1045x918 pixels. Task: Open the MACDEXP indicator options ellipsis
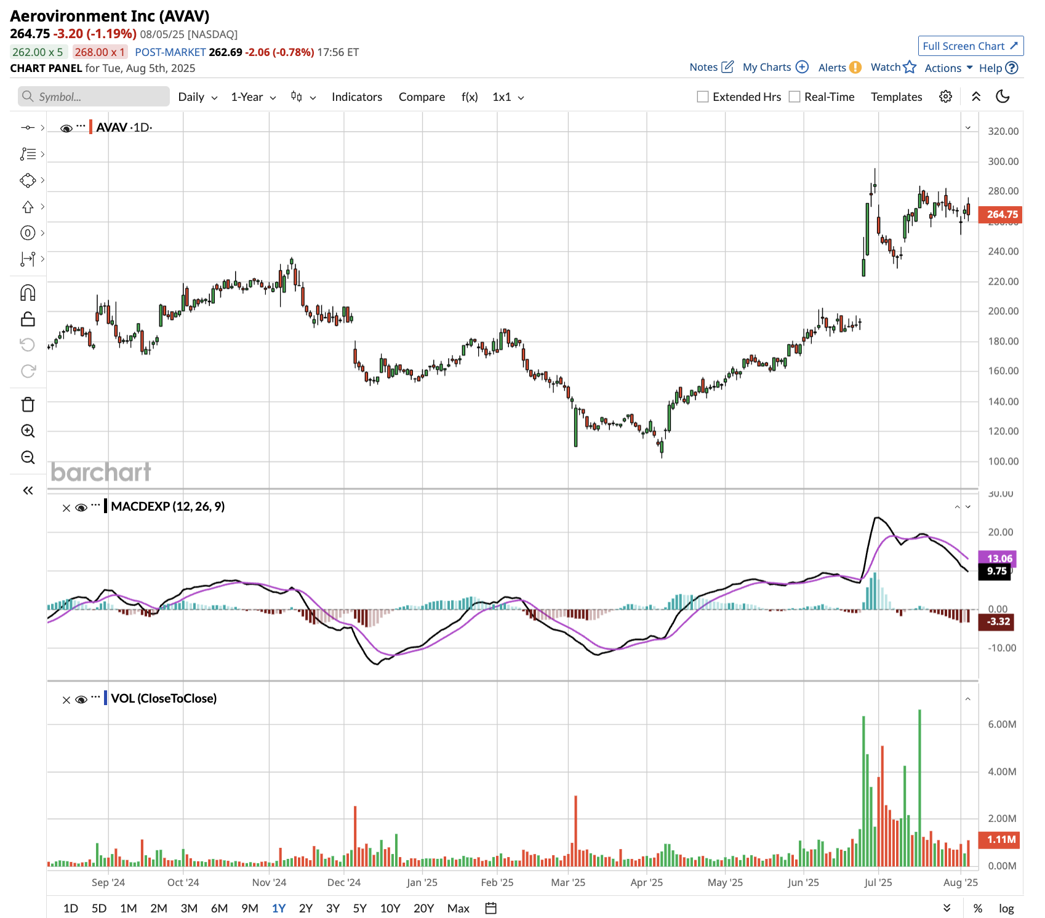(x=95, y=505)
